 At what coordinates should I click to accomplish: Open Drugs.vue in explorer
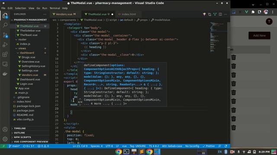28,57
